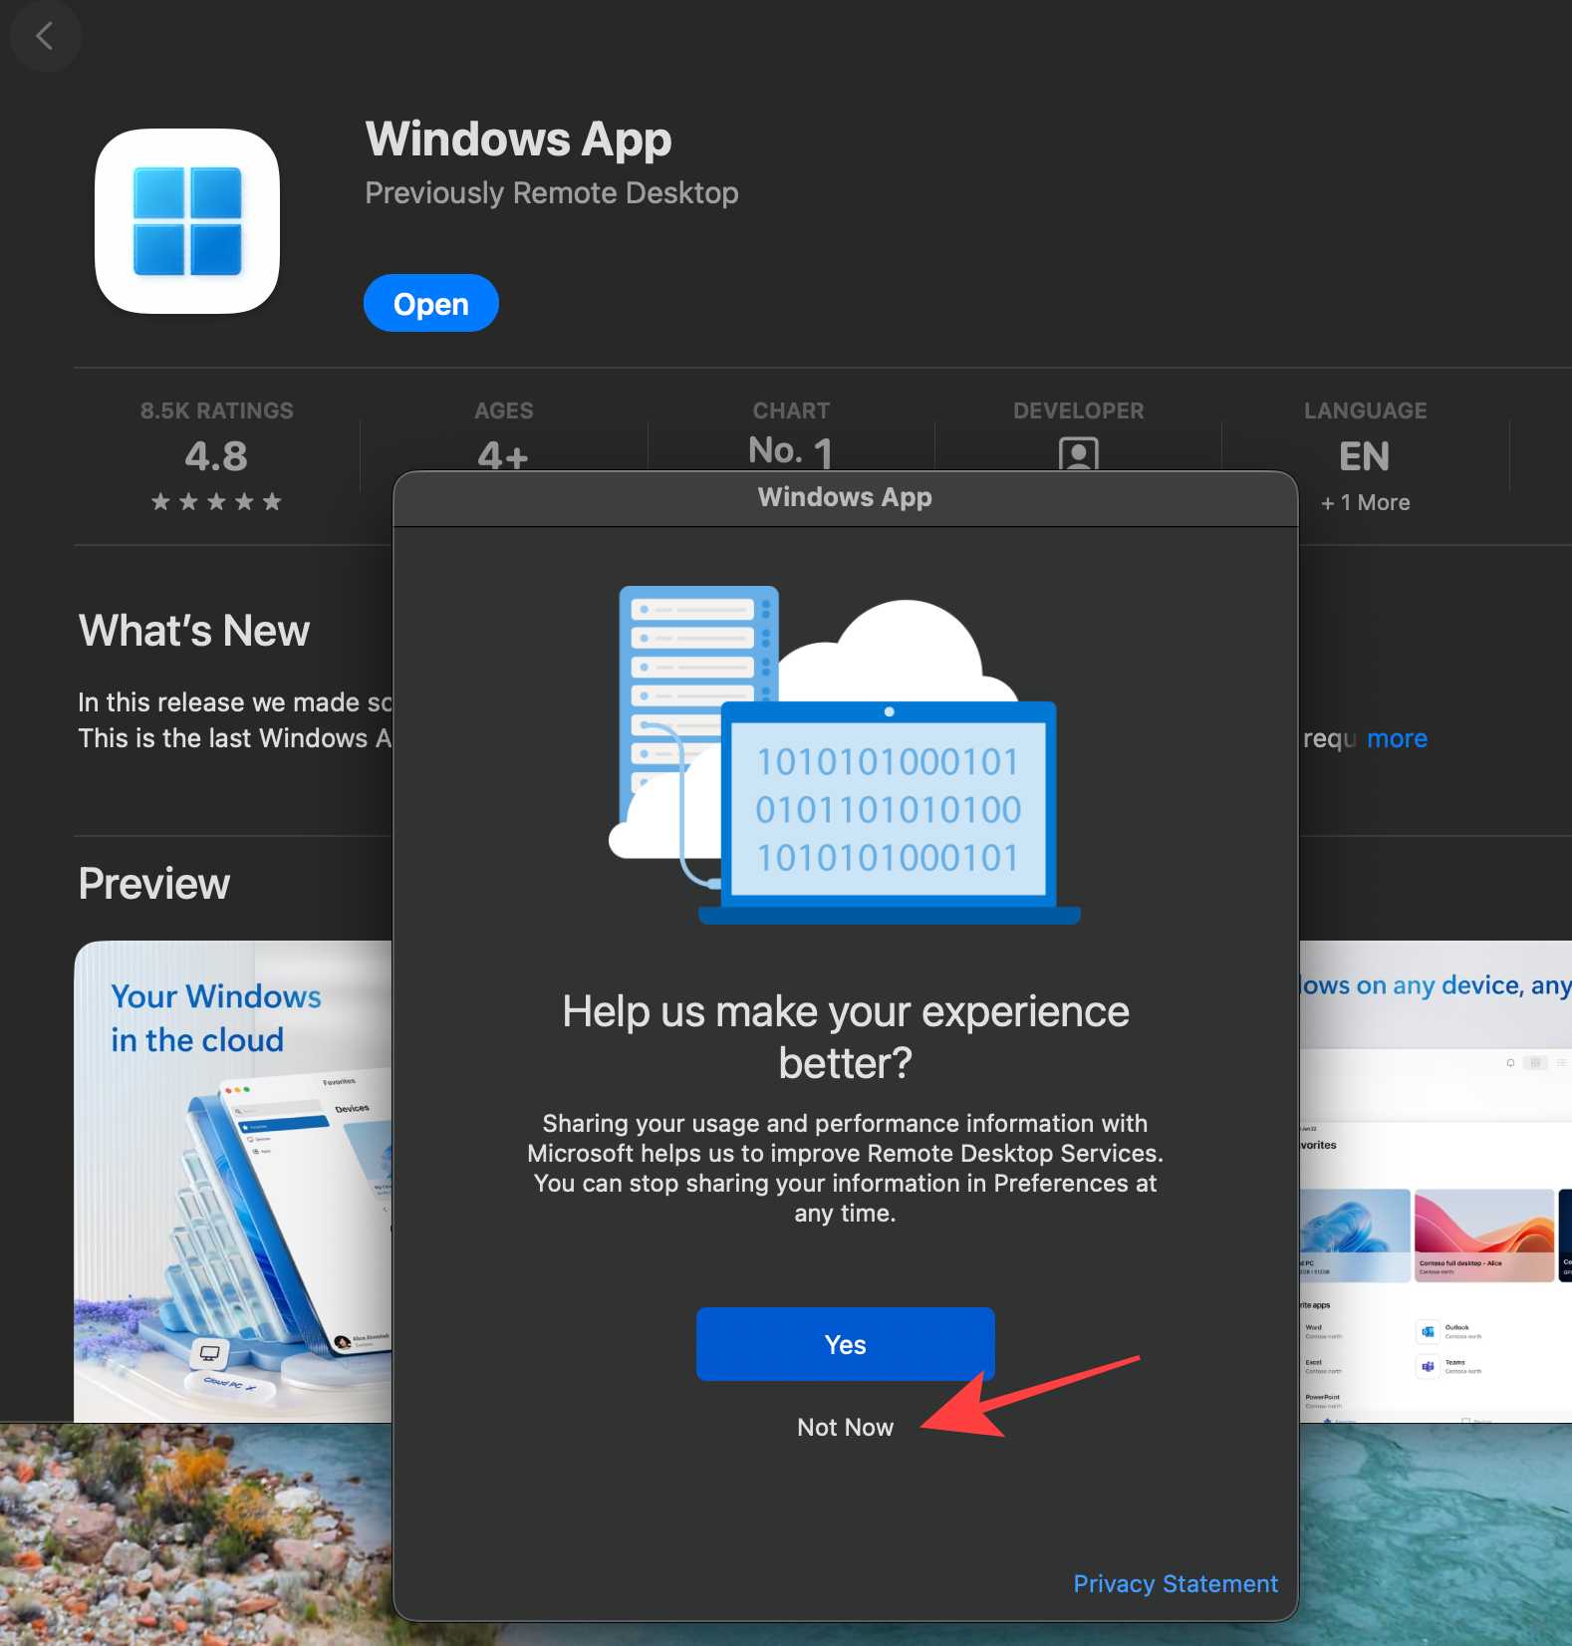Click the dialog's Windows App title bar
The width and height of the screenshot is (1572, 1646).
(845, 497)
